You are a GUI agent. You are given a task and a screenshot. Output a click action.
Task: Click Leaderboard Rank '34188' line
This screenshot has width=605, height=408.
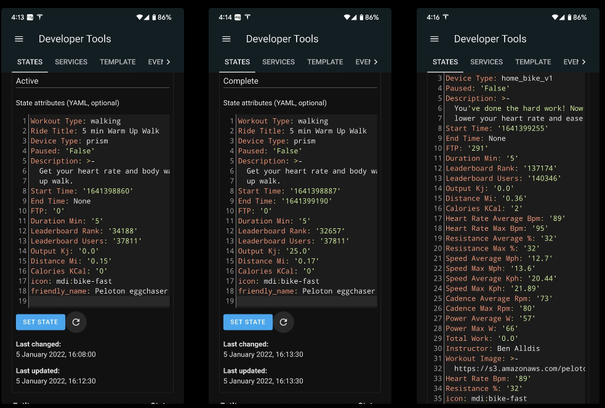point(84,231)
